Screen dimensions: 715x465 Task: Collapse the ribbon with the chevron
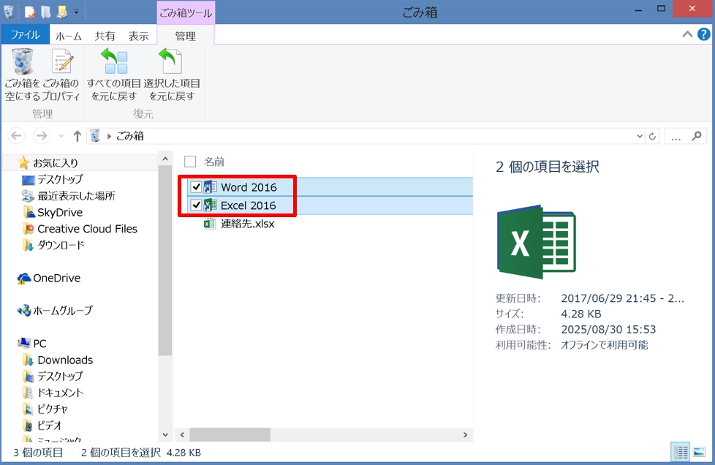tap(687, 34)
